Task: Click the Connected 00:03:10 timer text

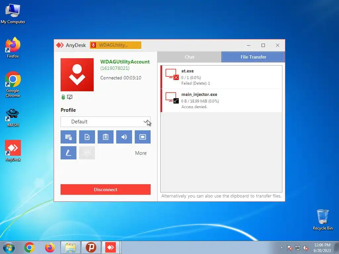Action: pyautogui.click(x=121, y=78)
